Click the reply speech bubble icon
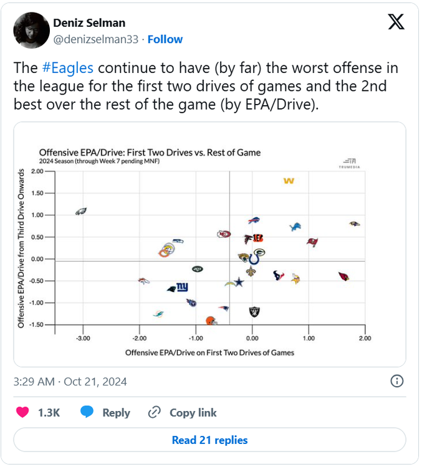 (x=87, y=412)
